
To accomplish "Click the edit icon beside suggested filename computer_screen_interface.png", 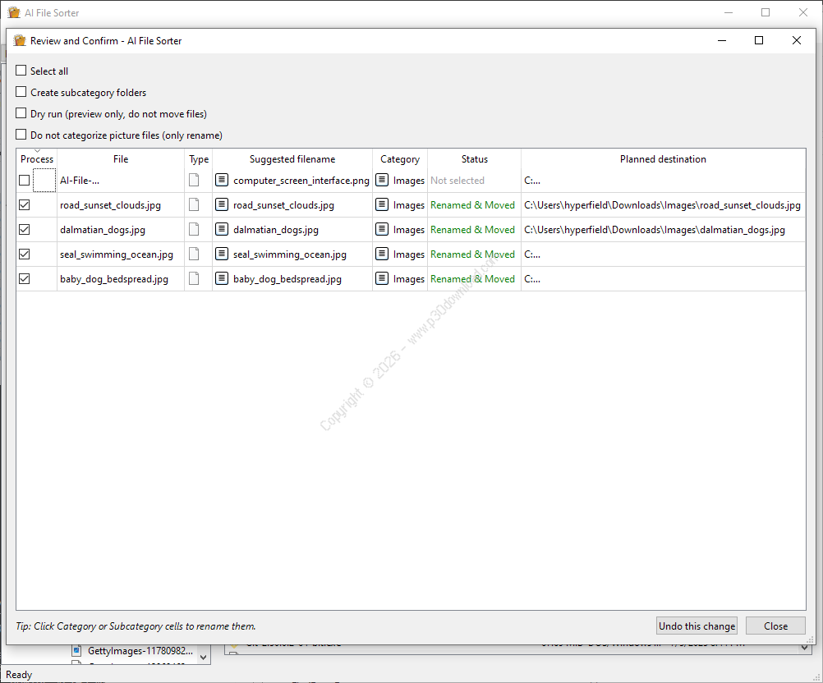I will [222, 181].
